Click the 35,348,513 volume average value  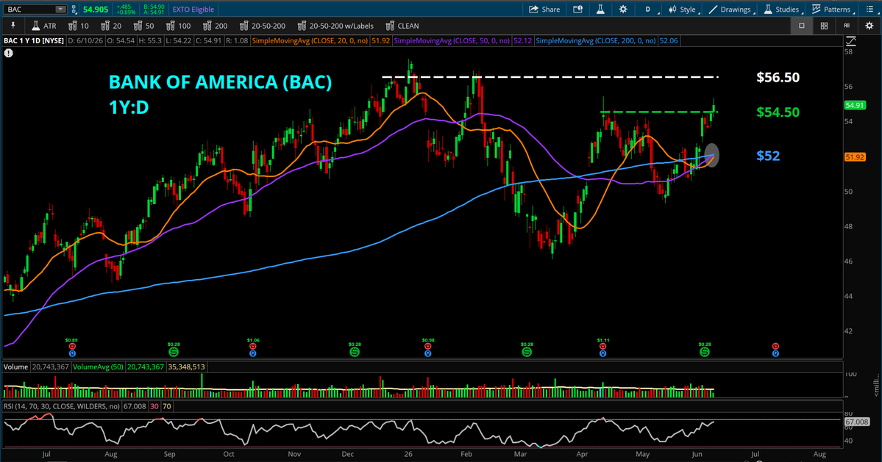point(186,367)
